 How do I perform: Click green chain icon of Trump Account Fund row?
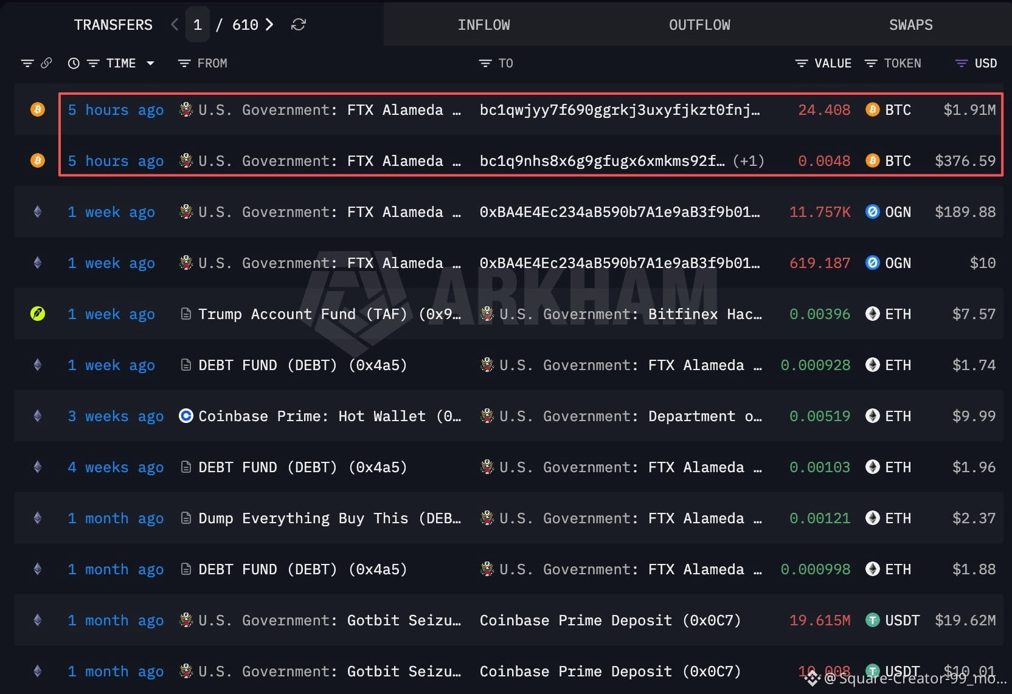coord(38,314)
